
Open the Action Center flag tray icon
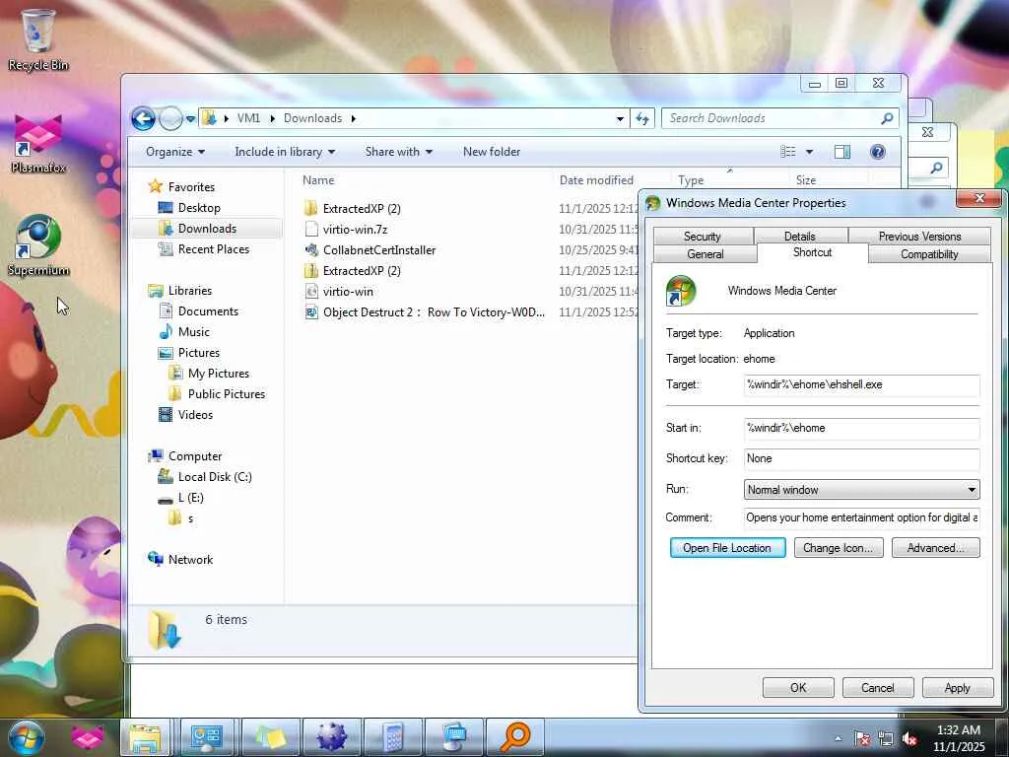[x=861, y=738]
